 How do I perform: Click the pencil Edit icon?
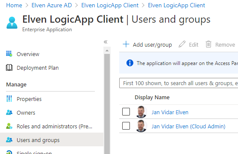point(182,44)
